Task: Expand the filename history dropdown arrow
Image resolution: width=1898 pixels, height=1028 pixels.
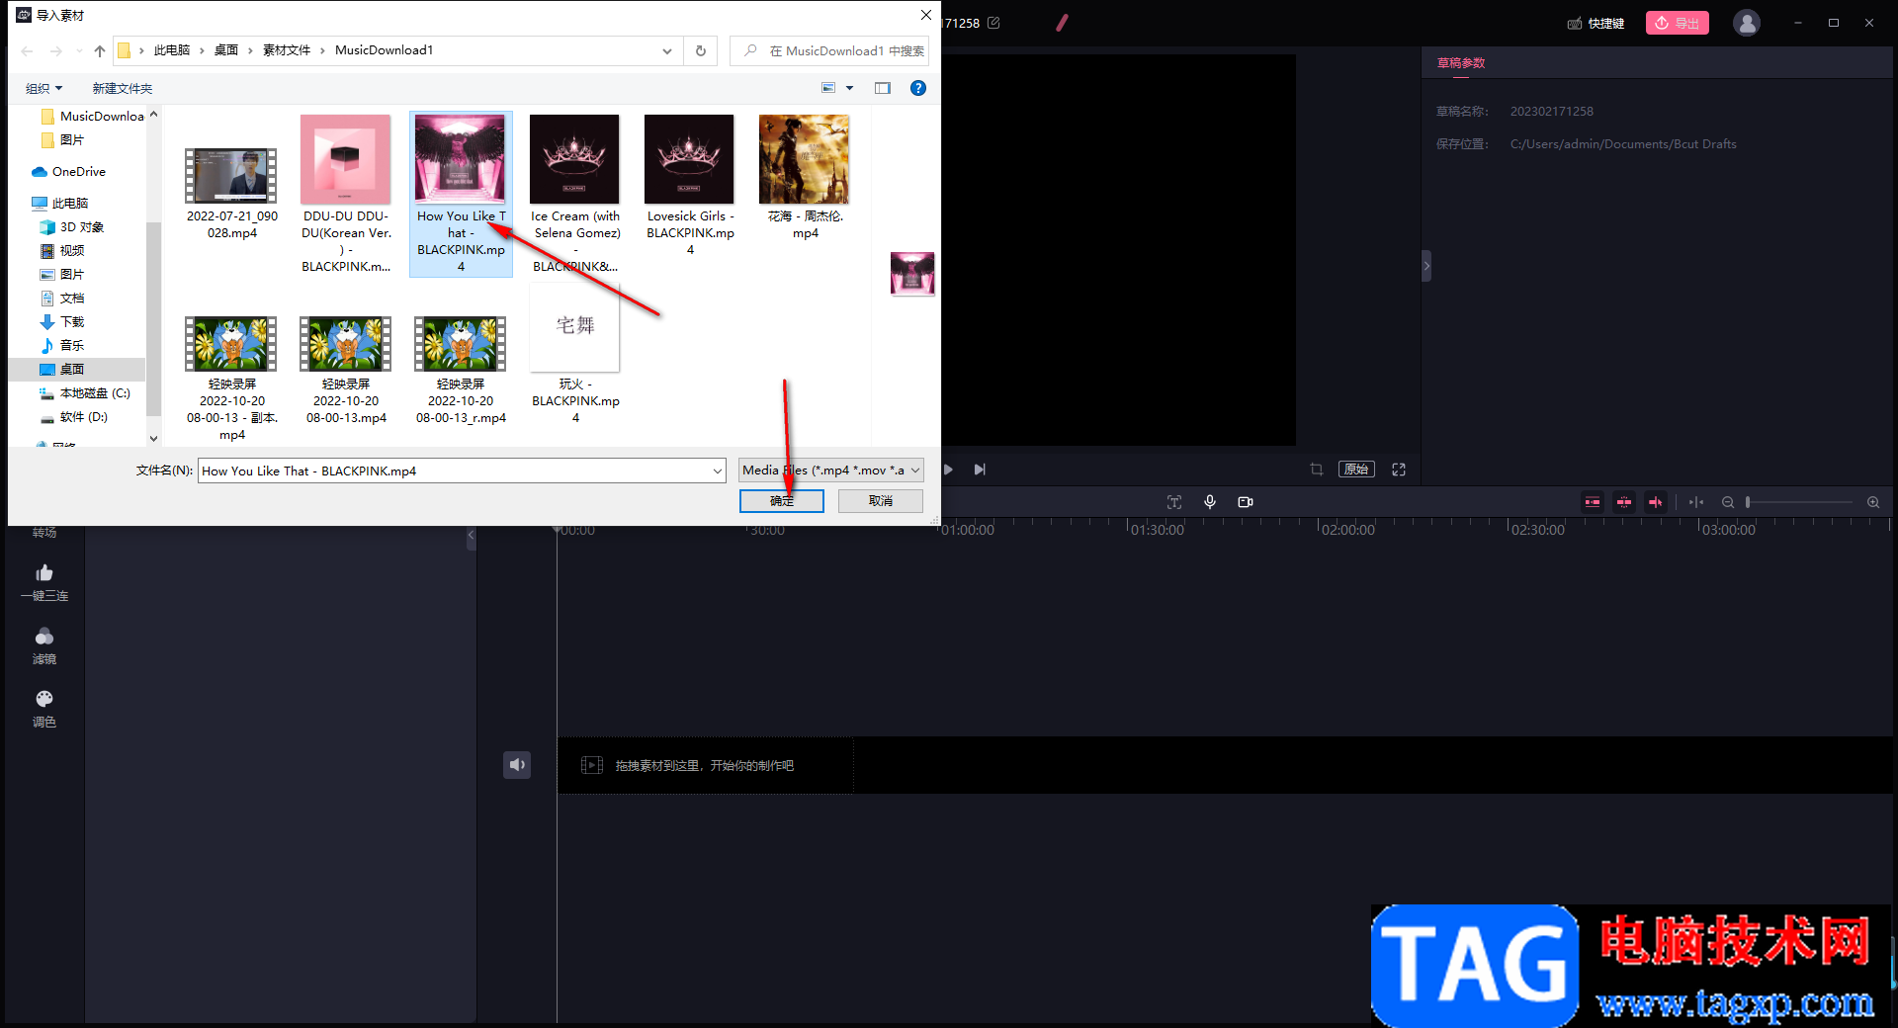Action: pos(718,471)
